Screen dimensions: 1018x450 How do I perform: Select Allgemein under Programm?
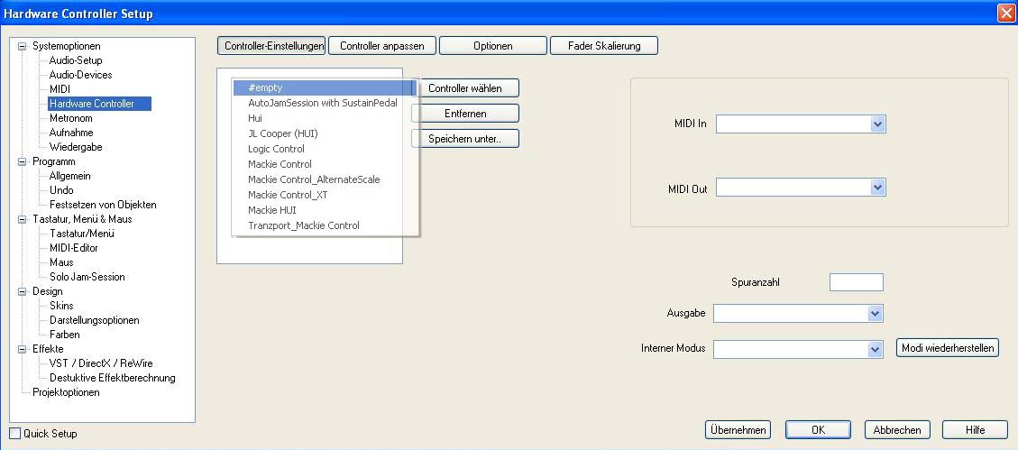pyautogui.click(x=69, y=176)
